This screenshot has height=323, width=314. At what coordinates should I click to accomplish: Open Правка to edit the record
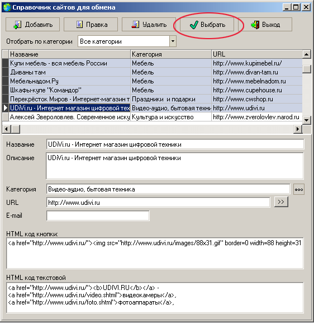click(x=91, y=25)
